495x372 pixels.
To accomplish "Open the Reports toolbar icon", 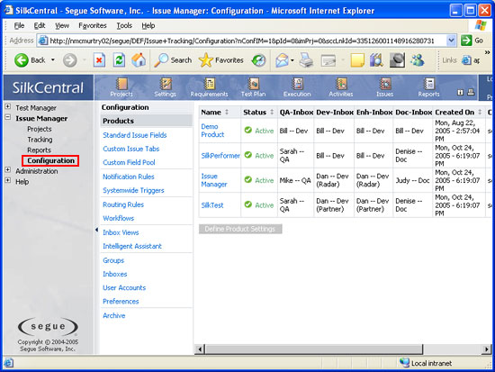I will click(428, 87).
